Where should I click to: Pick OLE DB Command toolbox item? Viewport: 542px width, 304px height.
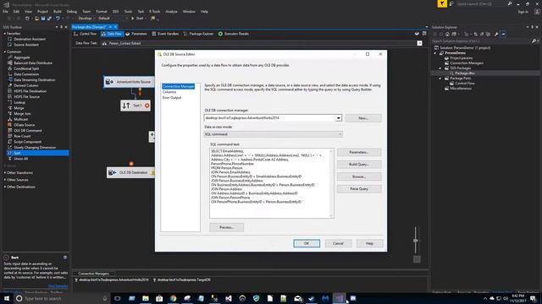[x=27, y=131]
